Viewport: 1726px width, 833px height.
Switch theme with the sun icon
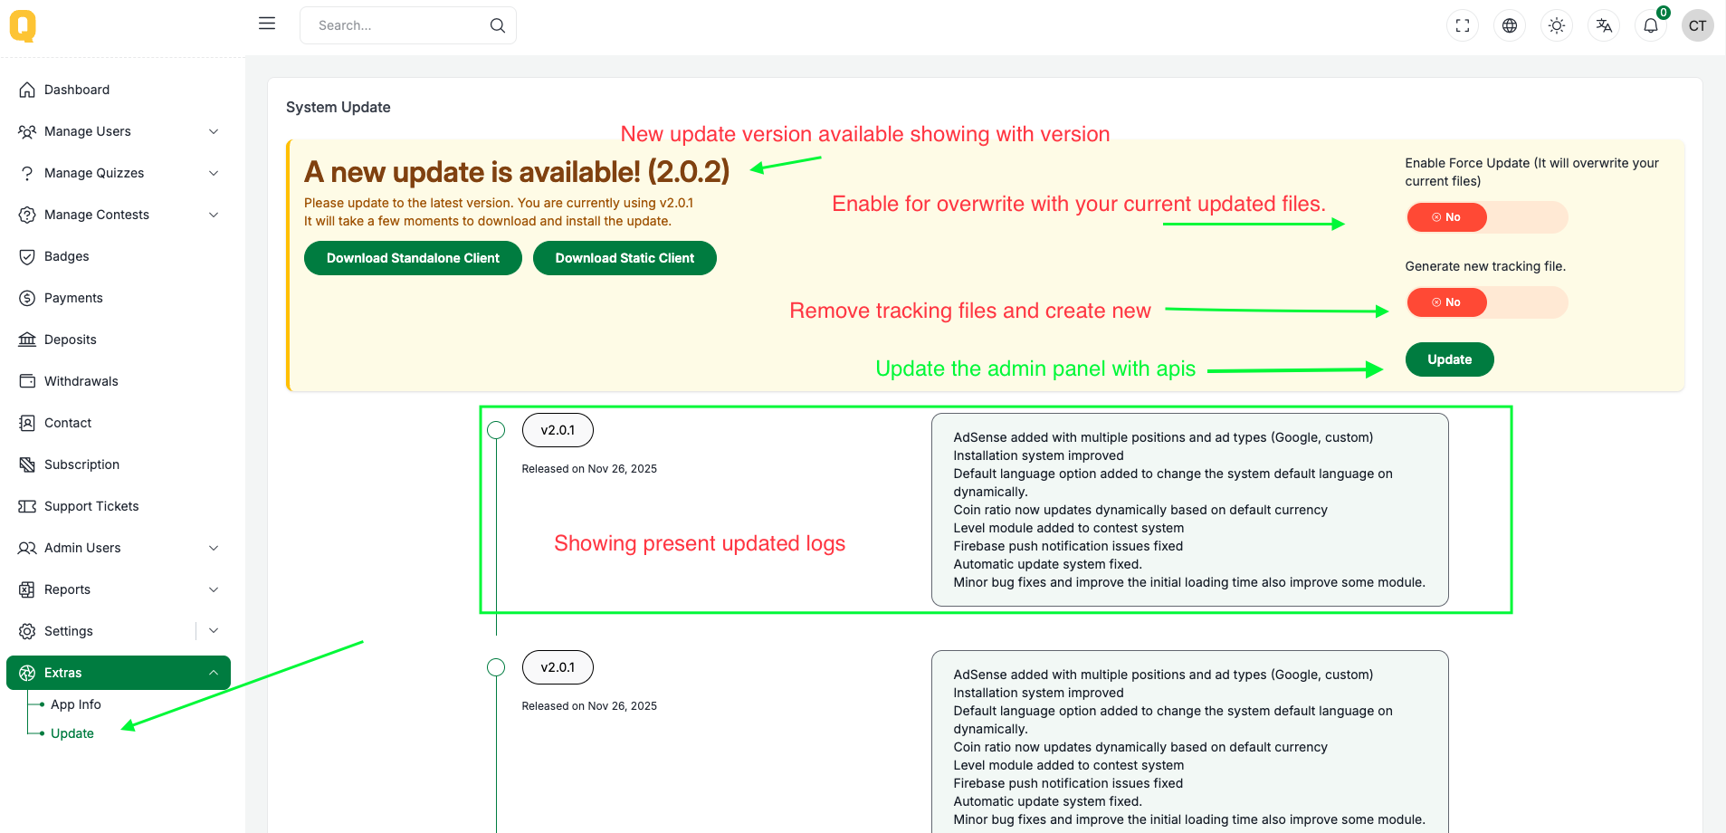pyautogui.click(x=1557, y=25)
